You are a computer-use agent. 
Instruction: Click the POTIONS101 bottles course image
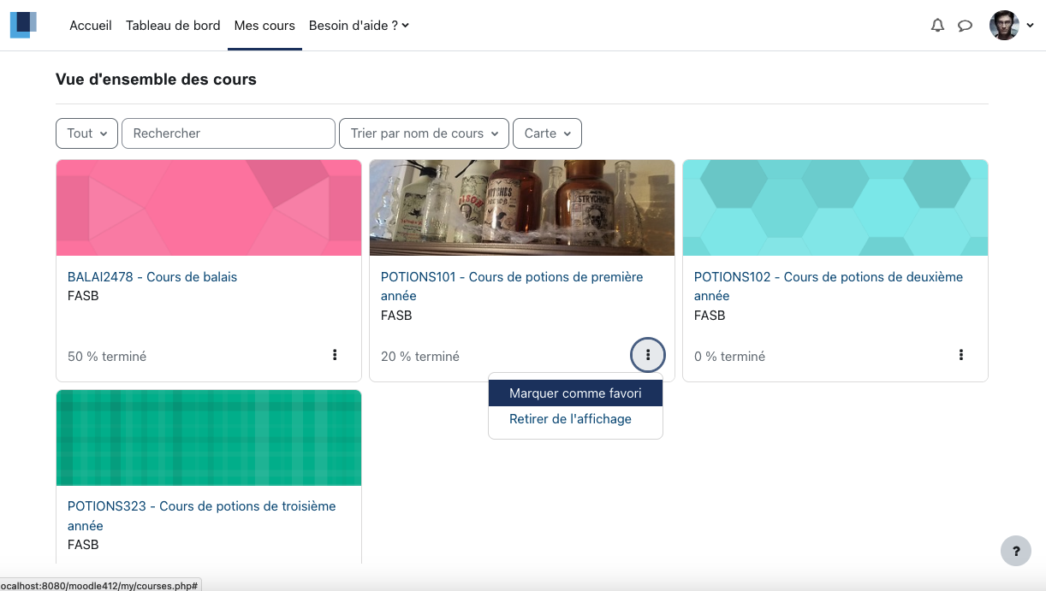tap(522, 208)
